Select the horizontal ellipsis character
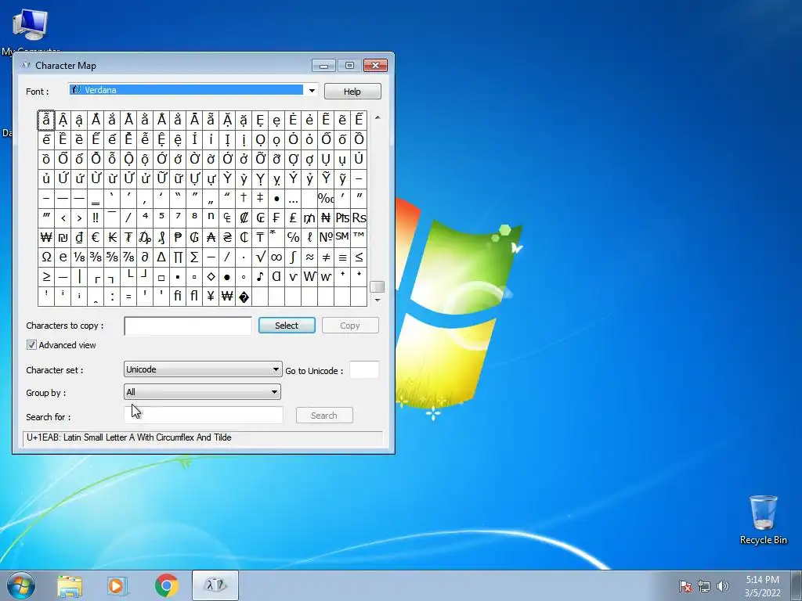Screen dimensions: 802x601 tap(293, 198)
